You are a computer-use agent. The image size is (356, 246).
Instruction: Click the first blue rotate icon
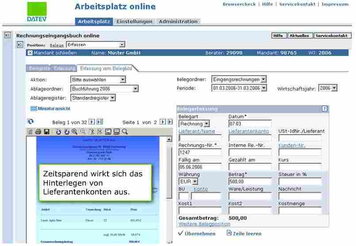coord(58,132)
